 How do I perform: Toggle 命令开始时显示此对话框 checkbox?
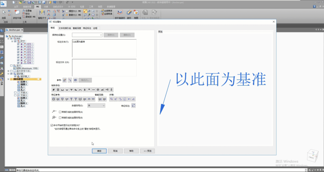coord(52,126)
